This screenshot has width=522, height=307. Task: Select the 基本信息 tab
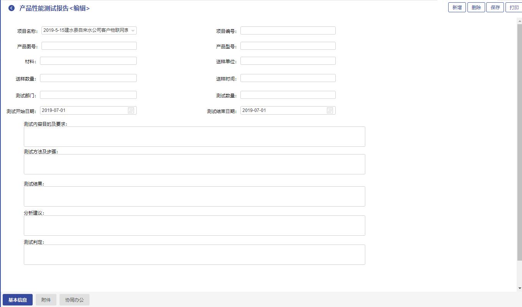tap(18, 300)
